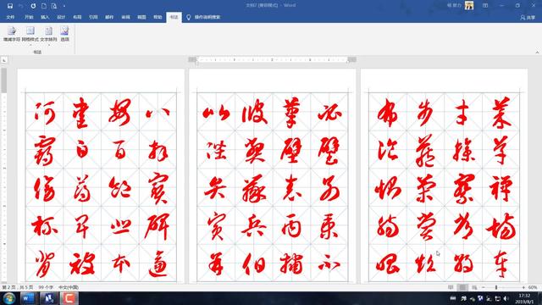Image resolution: width=542 pixels, height=305 pixels.
Task: Click the lightbulb icon beside the search box
Action: 188,17
